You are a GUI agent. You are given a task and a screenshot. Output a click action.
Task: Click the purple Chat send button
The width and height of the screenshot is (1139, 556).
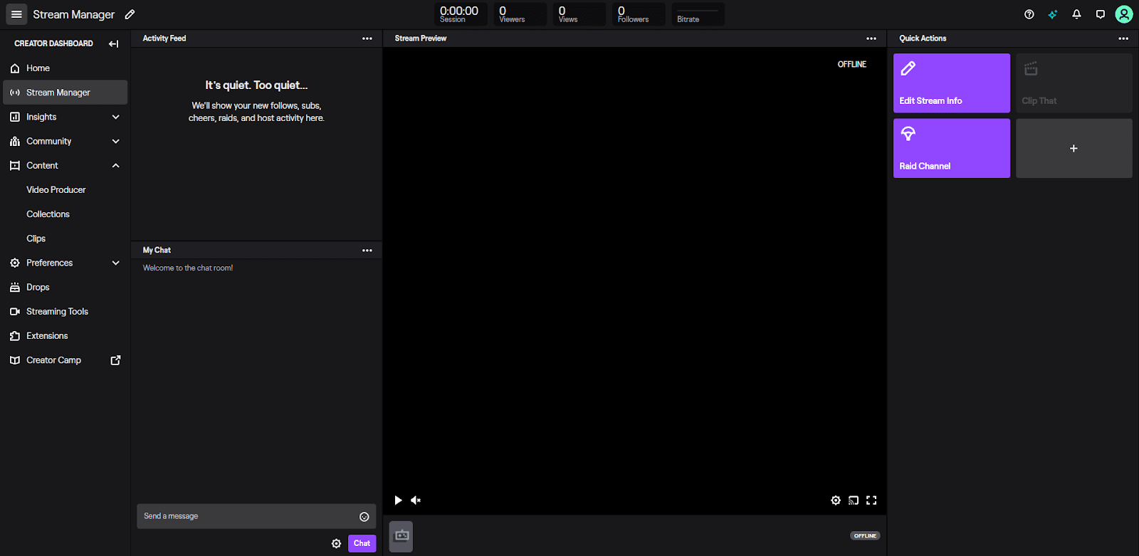362,543
